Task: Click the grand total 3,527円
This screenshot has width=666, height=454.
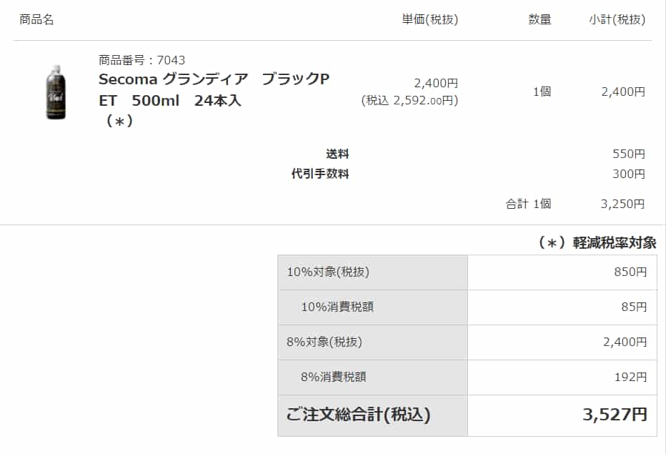Action: point(615,415)
